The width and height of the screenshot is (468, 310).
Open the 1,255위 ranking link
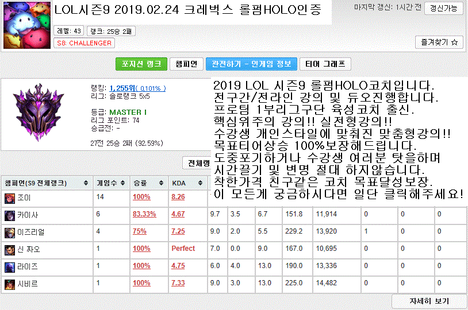point(137,88)
